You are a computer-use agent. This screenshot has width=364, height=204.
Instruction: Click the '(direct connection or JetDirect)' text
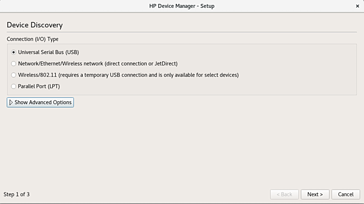(141, 64)
